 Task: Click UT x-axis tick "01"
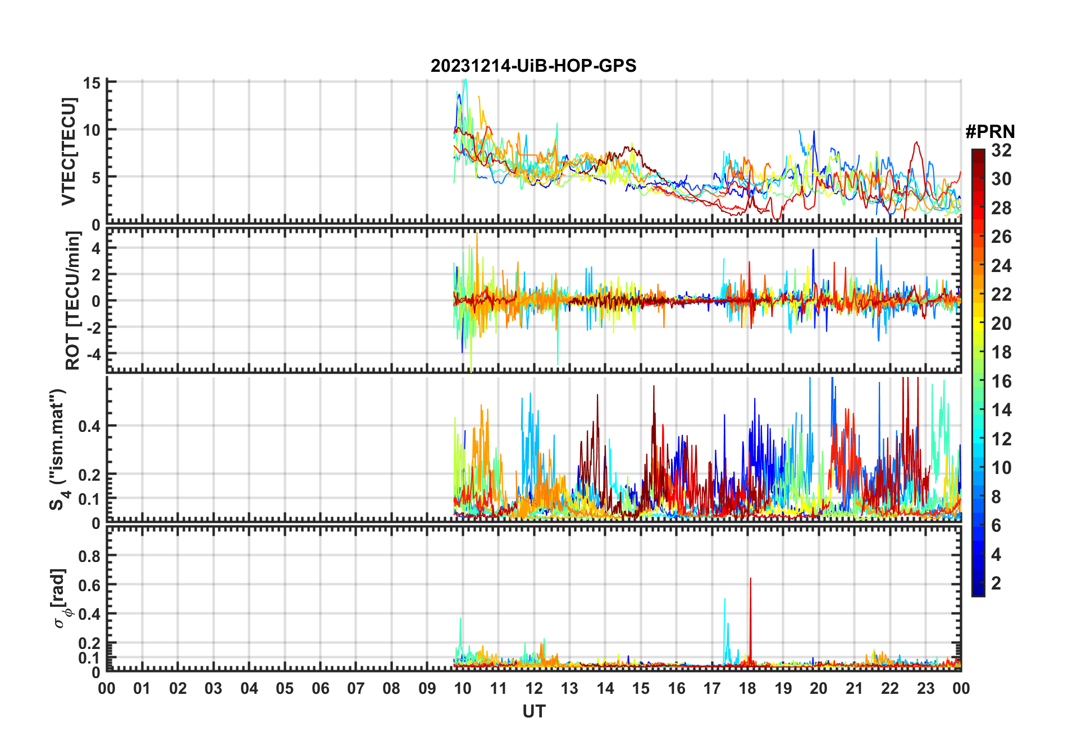click(142, 688)
